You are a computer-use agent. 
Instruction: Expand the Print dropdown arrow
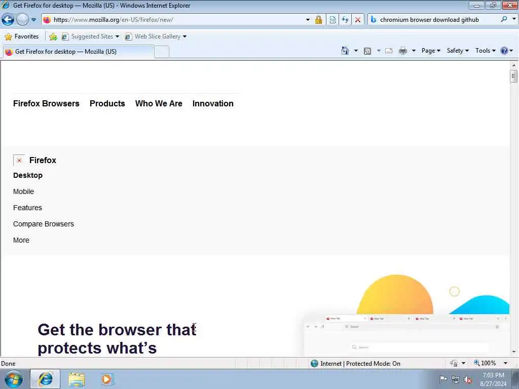point(414,51)
